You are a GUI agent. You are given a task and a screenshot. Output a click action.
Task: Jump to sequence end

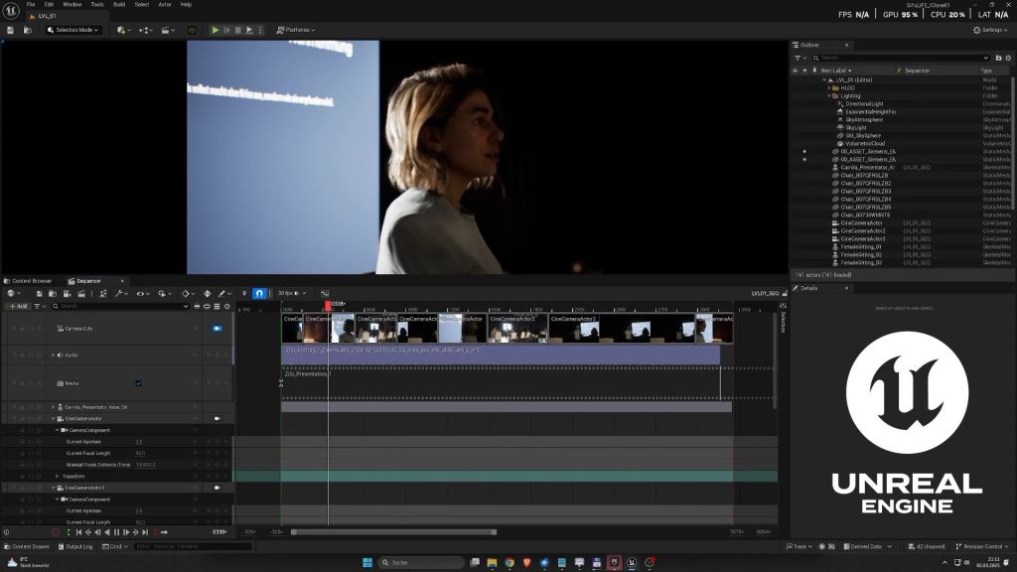pyautogui.click(x=145, y=532)
